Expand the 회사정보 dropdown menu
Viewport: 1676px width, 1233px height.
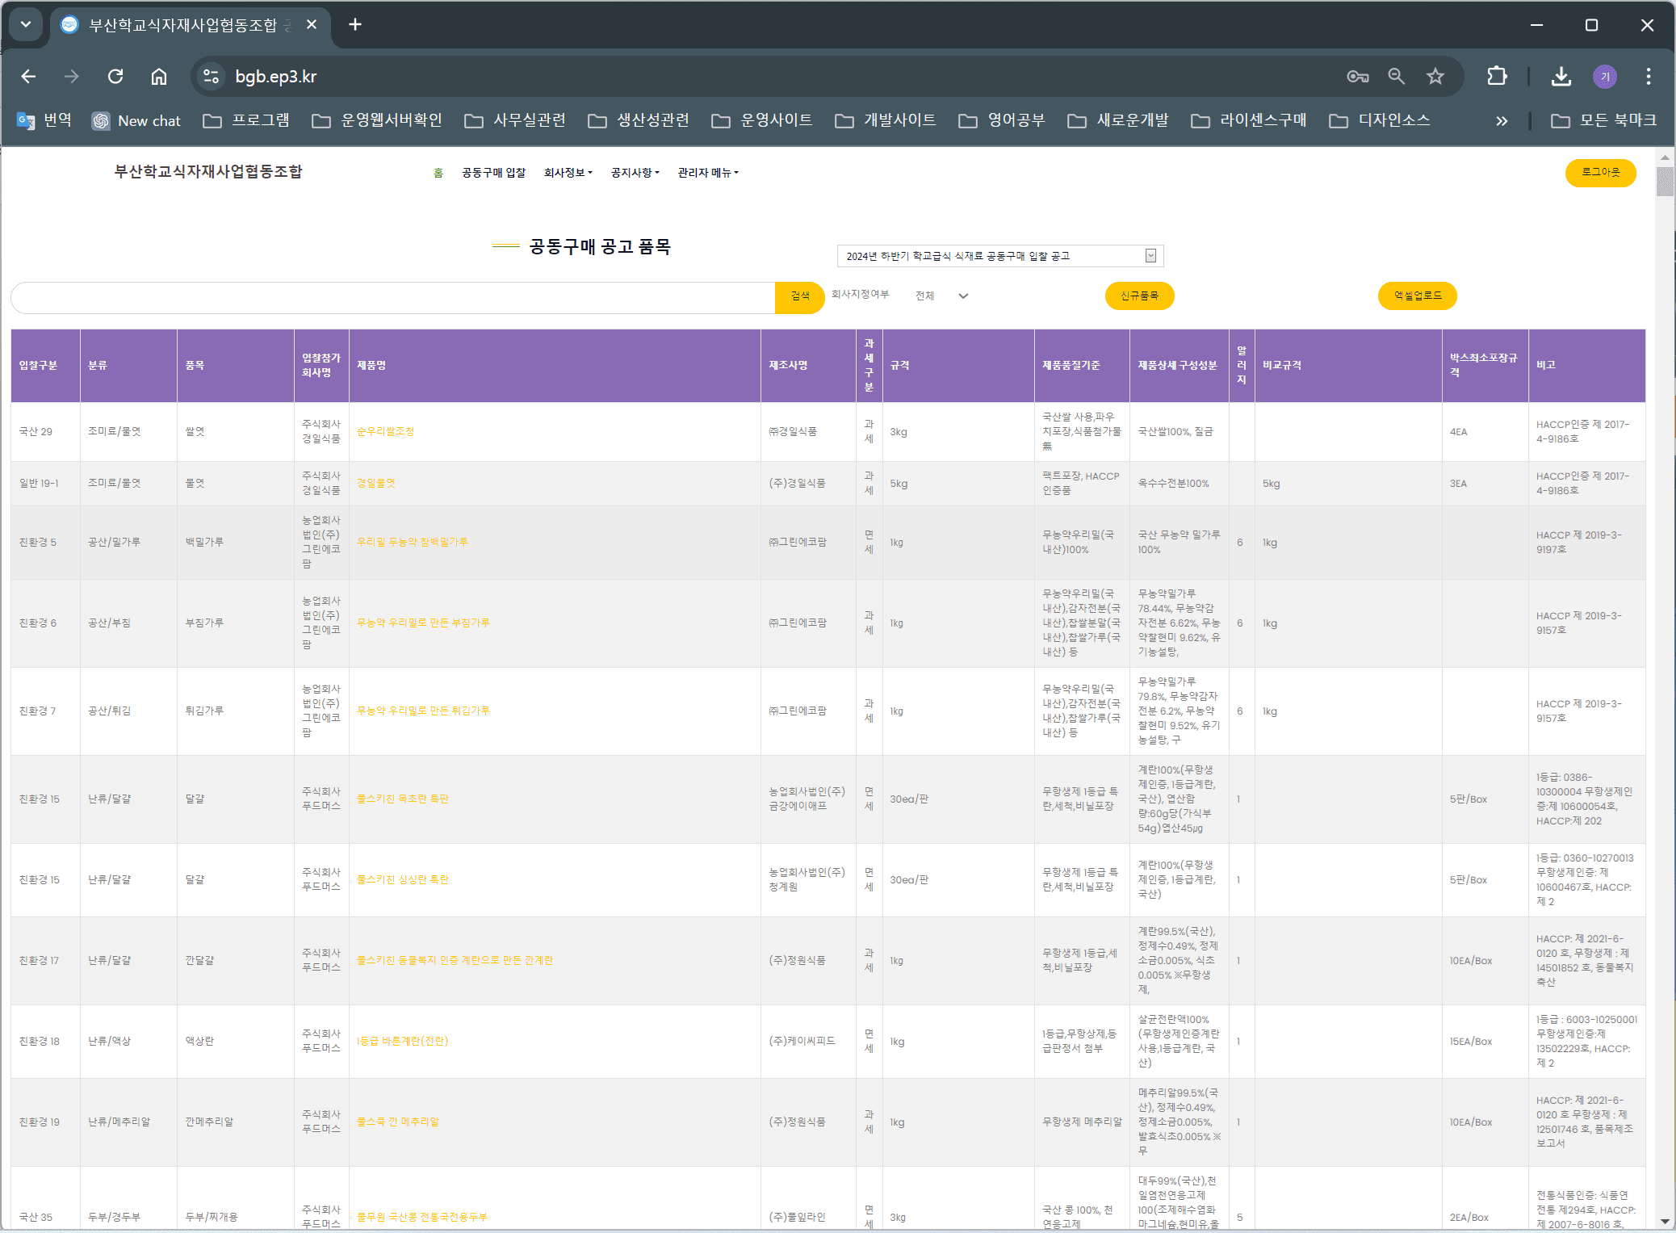(x=568, y=173)
